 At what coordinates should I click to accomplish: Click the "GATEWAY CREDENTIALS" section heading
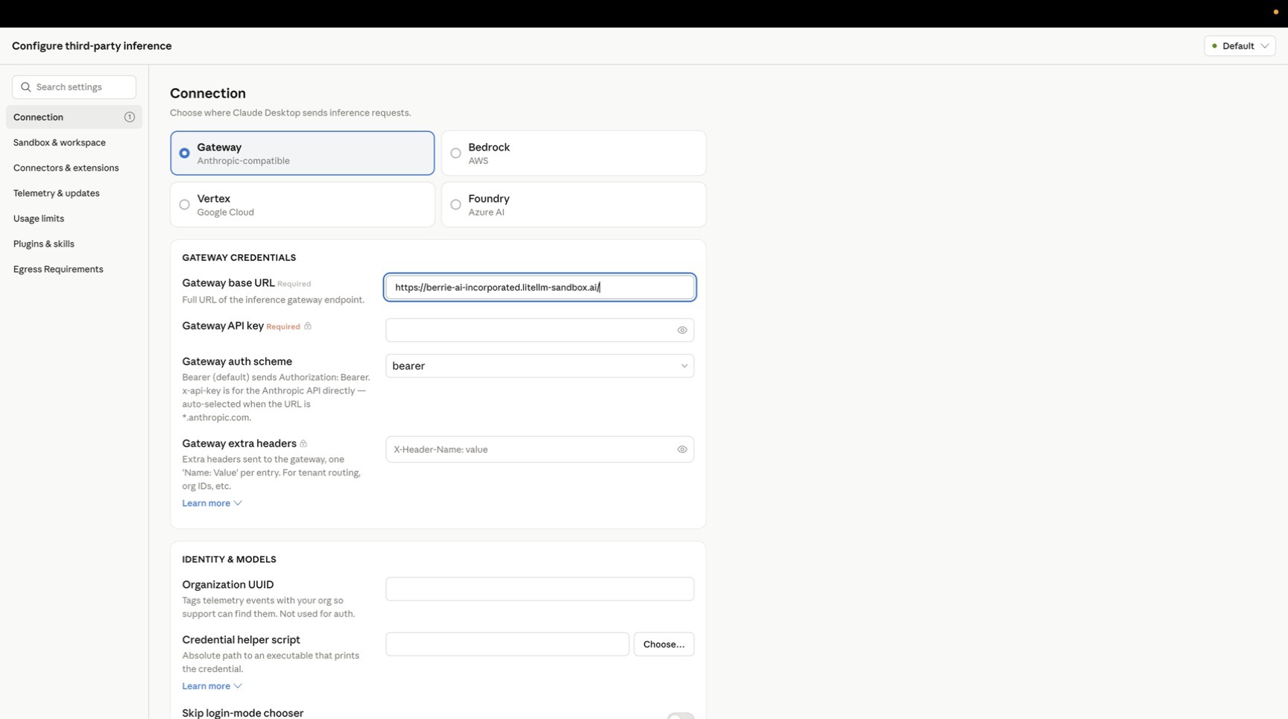click(239, 258)
